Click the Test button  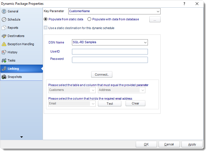pyautogui.click(x=110, y=104)
